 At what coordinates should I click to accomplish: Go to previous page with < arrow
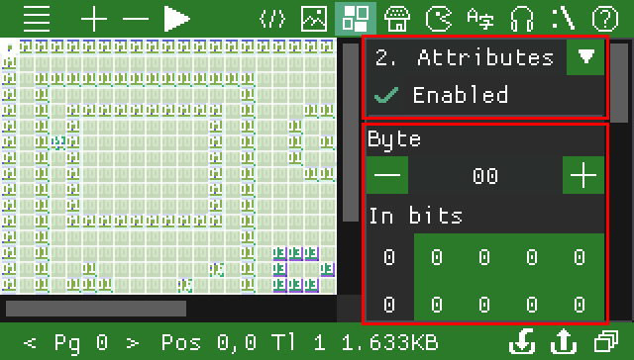tap(30, 343)
